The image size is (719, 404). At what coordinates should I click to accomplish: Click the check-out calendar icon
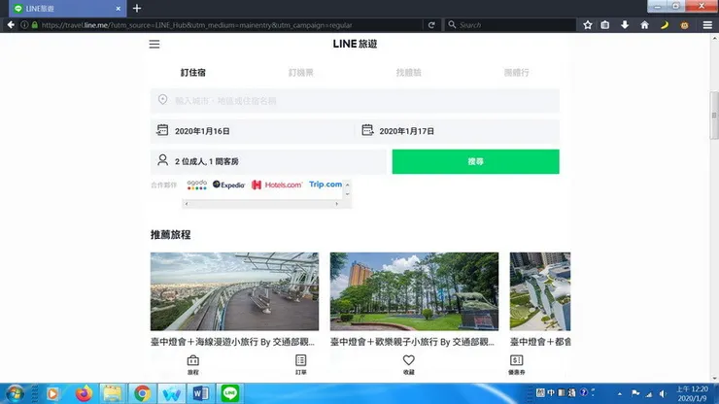click(x=367, y=130)
